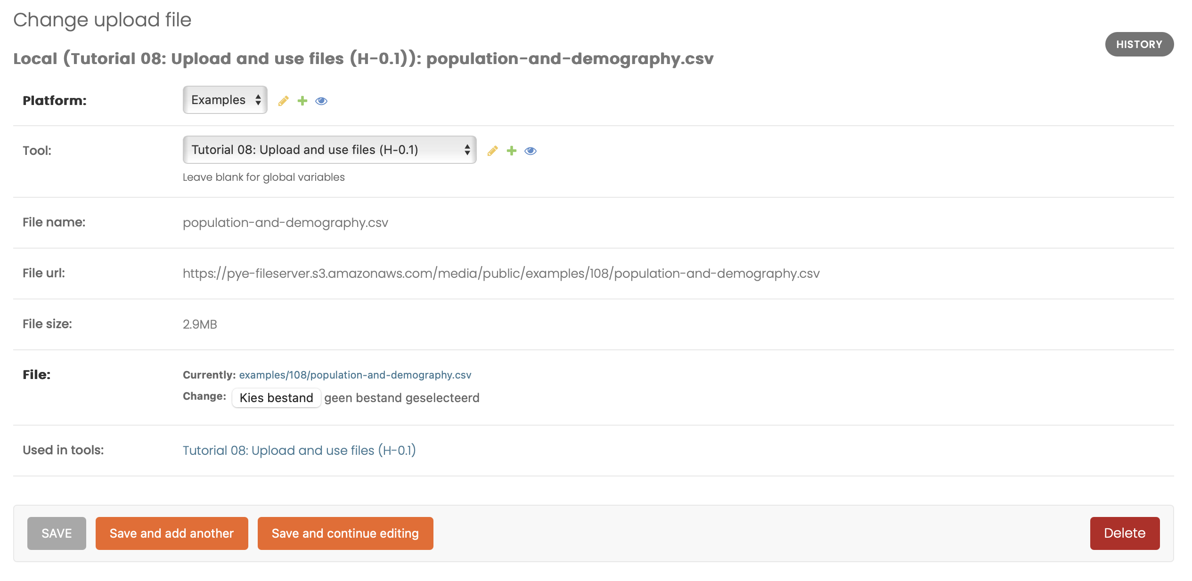Edit the selected Tool with pencil icon
This screenshot has height=581, width=1192.
pyautogui.click(x=492, y=151)
